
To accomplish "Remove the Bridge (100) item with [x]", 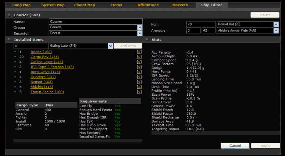I will coord(139,52).
